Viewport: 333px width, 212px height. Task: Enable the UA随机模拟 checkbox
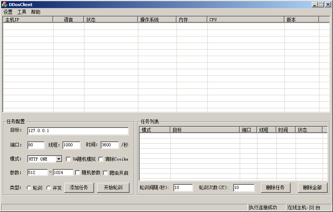pyautogui.click(x=69, y=159)
